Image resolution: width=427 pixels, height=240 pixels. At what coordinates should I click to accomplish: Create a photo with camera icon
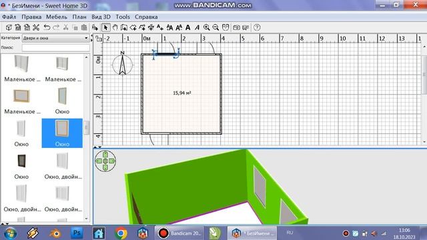[236, 27]
